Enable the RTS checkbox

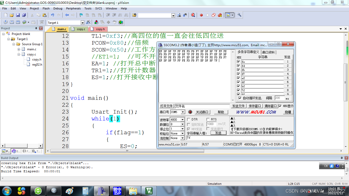pos(208,119)
